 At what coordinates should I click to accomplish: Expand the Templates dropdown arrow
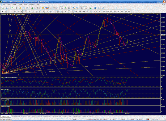pyautogui.click(x=105, y=8)
